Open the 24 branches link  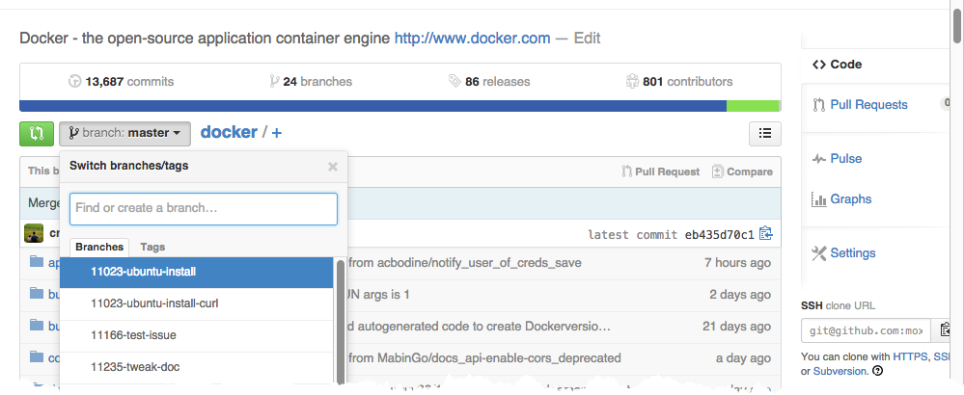click(311, 82)
